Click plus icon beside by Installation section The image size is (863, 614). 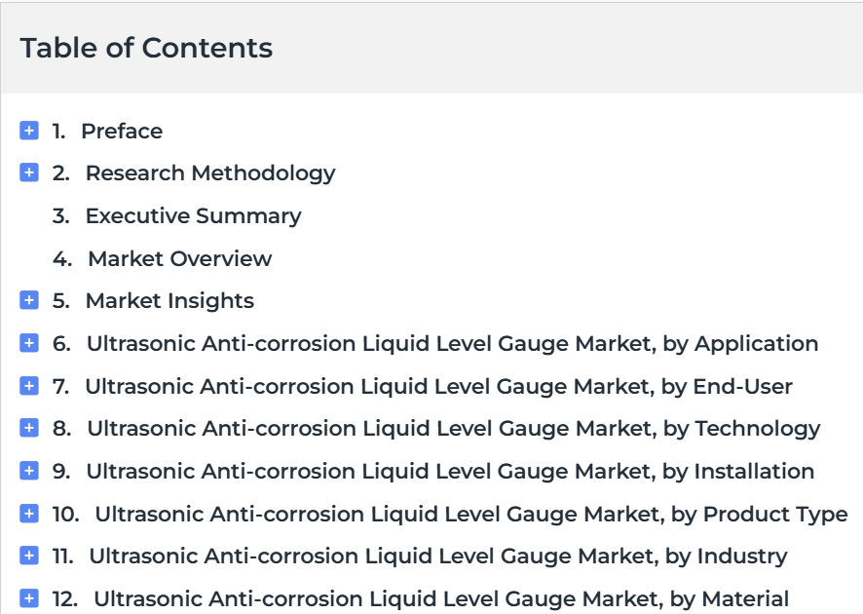[29, 471]
